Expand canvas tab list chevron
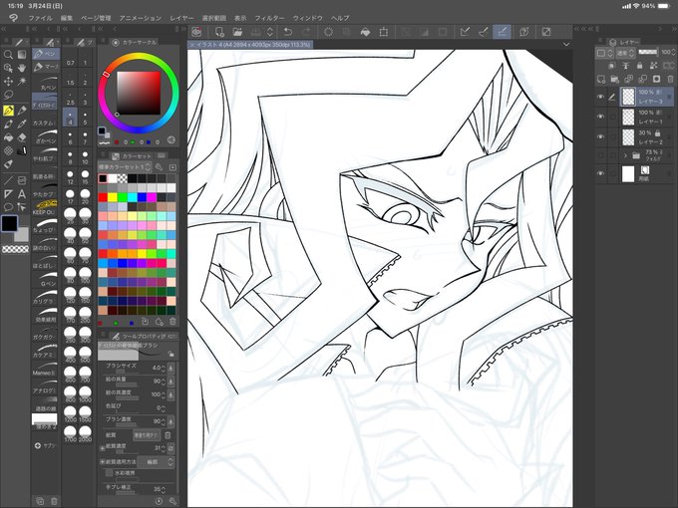 (566, 44)
